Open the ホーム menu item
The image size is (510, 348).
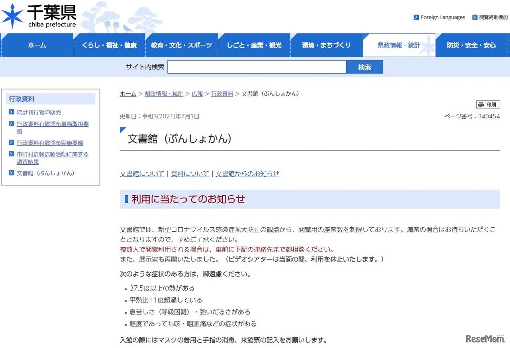[x=37, y=45]
